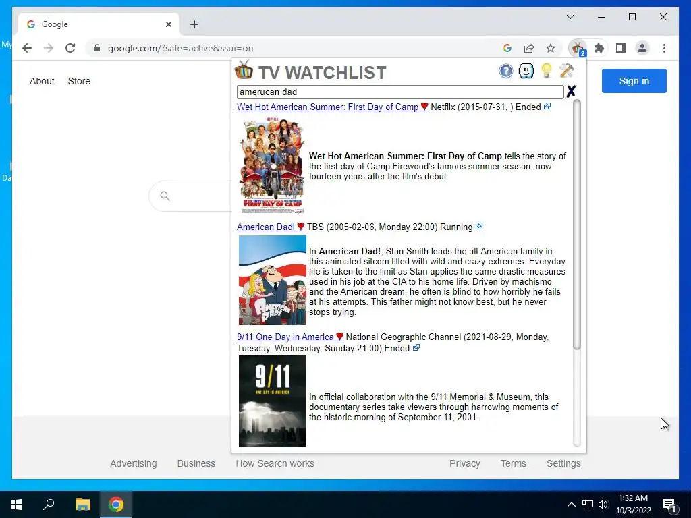Open the hammer tools settings icon
The width and height of the screenshot is (691, 518).
[566, 71]
